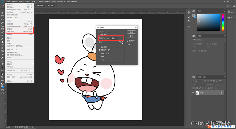Expand 最近打开文件 submenu
Image resolution: width=236 pixels, height=129 pixels.
pos(20,17)
